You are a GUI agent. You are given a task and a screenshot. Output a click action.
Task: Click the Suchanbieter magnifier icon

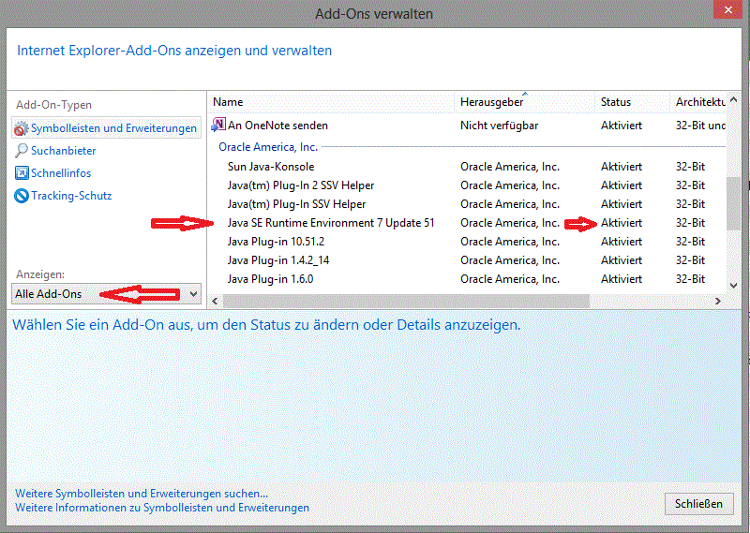(21, 151)
